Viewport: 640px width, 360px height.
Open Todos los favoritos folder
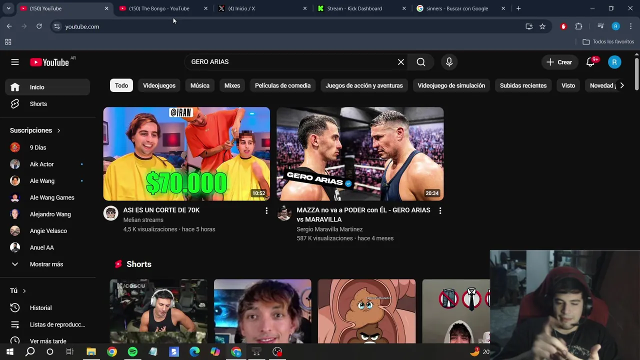pos(608,42)
